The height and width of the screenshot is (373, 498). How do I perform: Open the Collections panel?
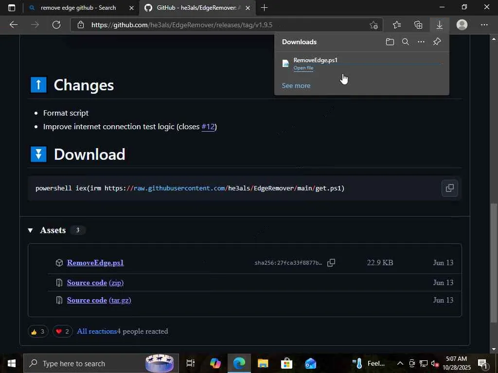pyautogui.click(x=418, y=25)
